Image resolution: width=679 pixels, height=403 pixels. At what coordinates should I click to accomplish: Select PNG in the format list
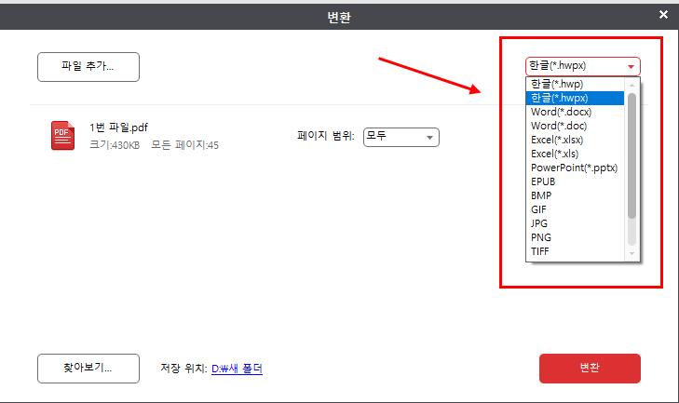[575, 237]
